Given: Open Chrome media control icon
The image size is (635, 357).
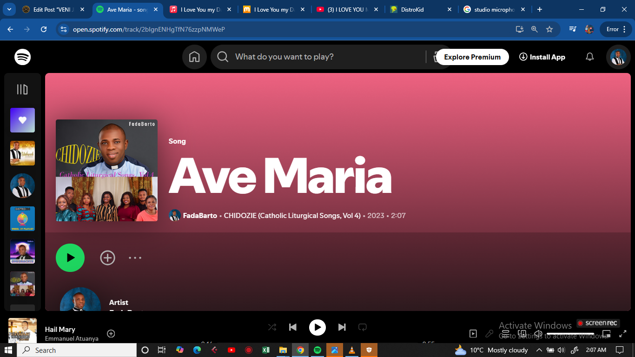Looking at the screenshot, I should pos(573,29).
